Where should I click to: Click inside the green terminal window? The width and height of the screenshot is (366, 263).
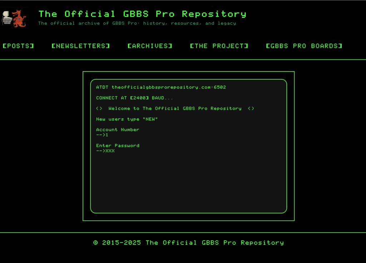[189, 179]
